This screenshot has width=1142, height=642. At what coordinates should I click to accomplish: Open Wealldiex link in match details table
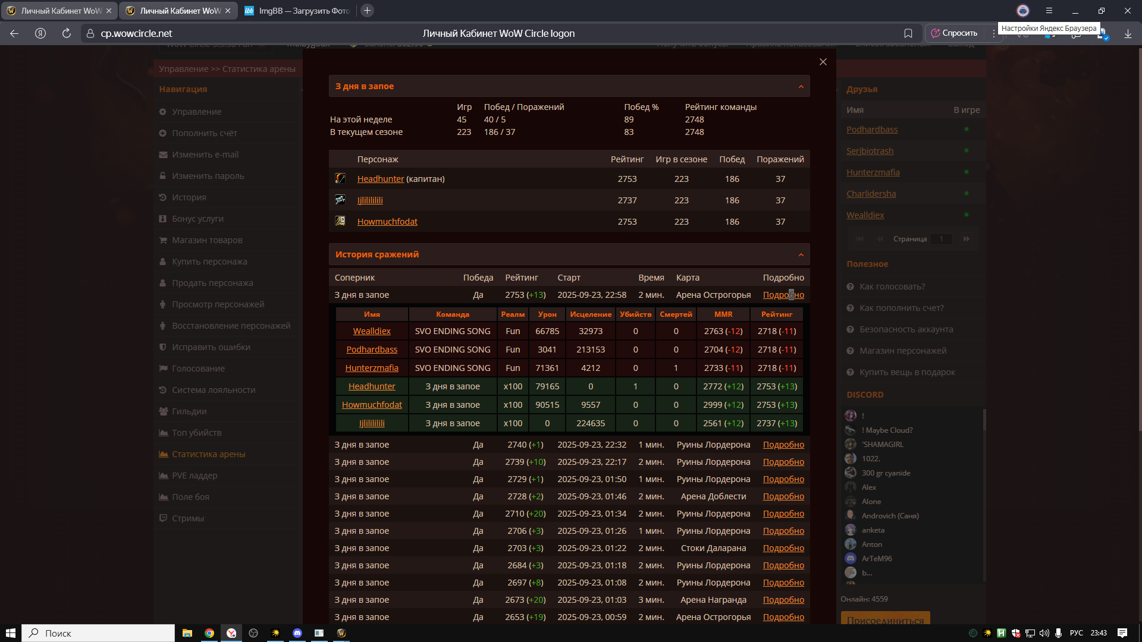372,331
